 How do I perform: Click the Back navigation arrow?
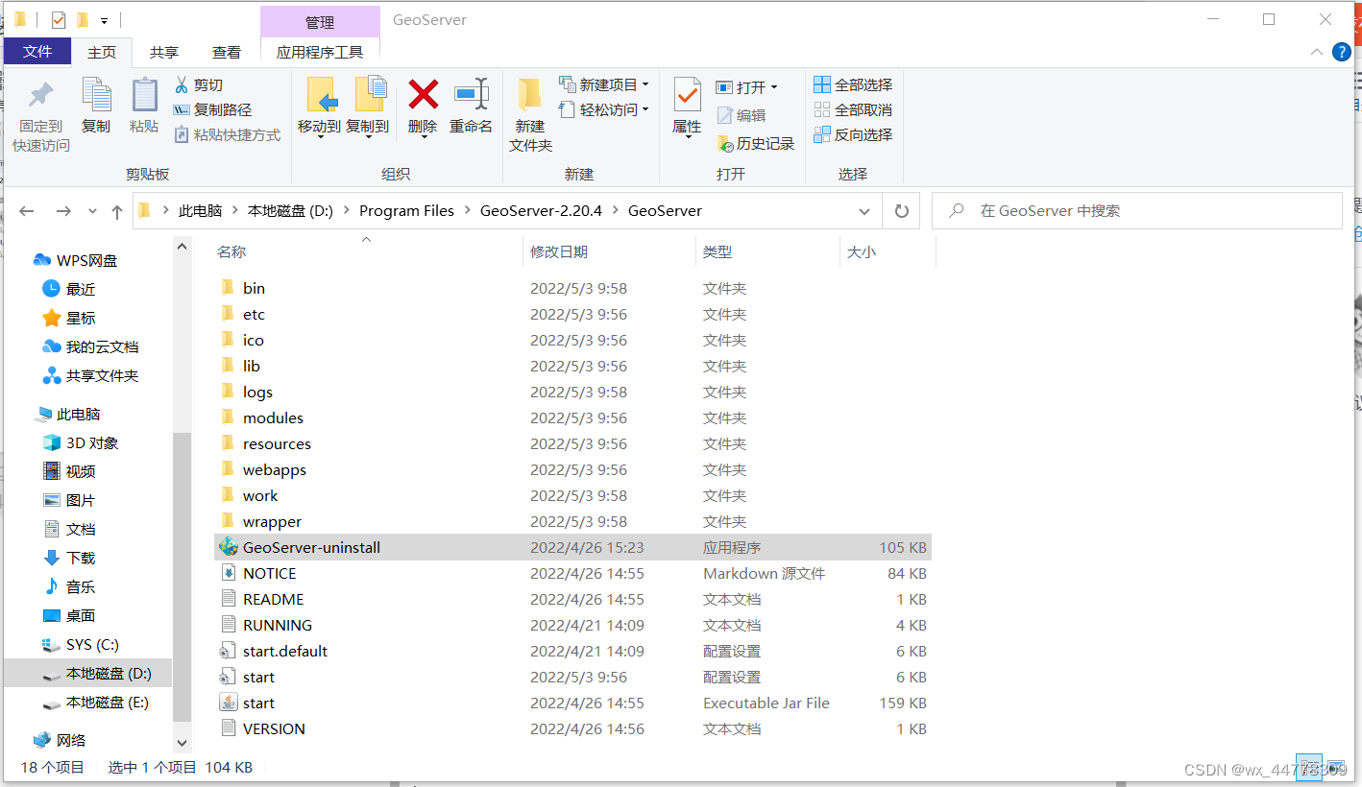[27, 211]
